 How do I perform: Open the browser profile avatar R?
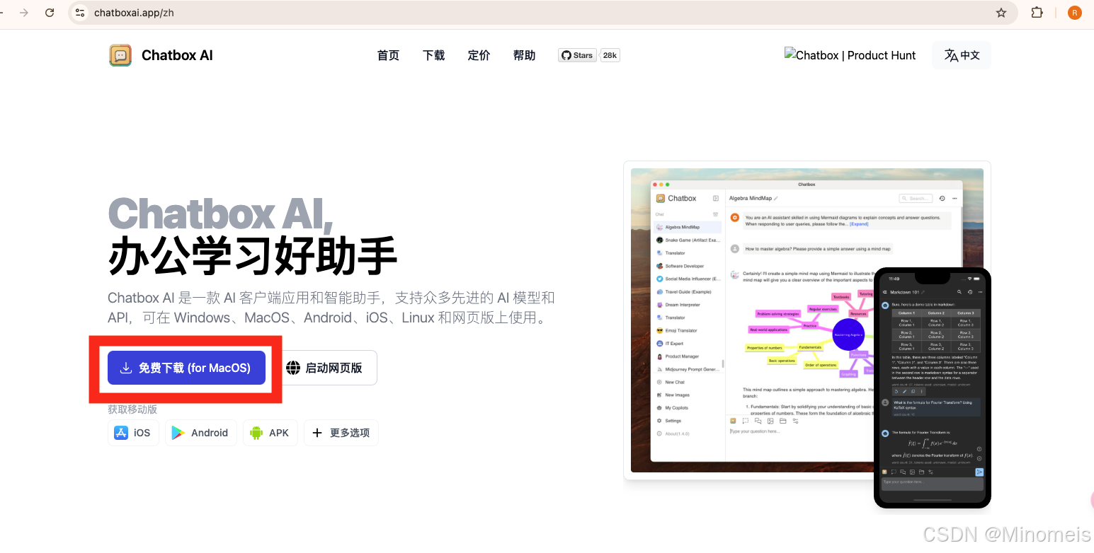(x=1074, y=13)
